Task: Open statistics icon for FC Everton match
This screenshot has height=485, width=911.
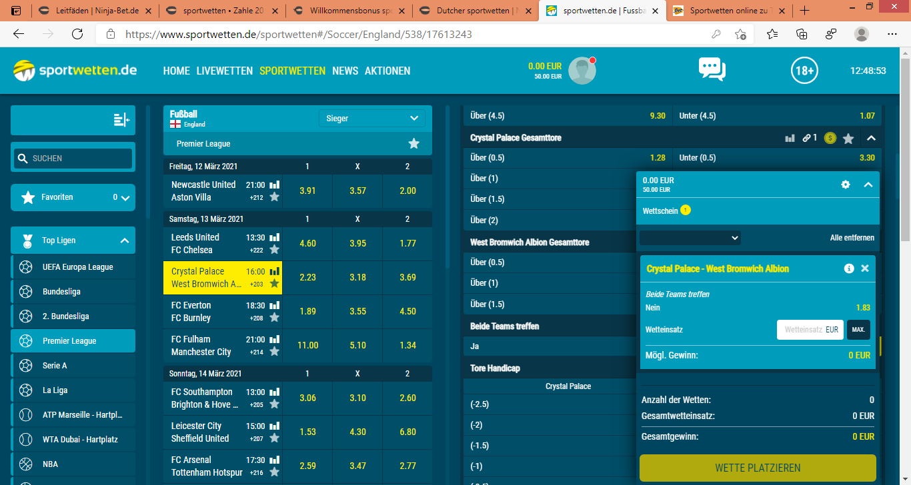Action: click(274, 305)
